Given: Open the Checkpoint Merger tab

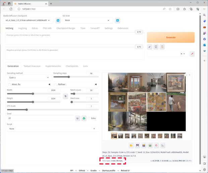Looking at the screenshot, I should 66,28.
